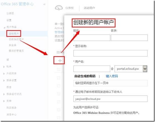Expand the 支持 section arrow
This screenshot has height=122, width=155.
(4, 101)
